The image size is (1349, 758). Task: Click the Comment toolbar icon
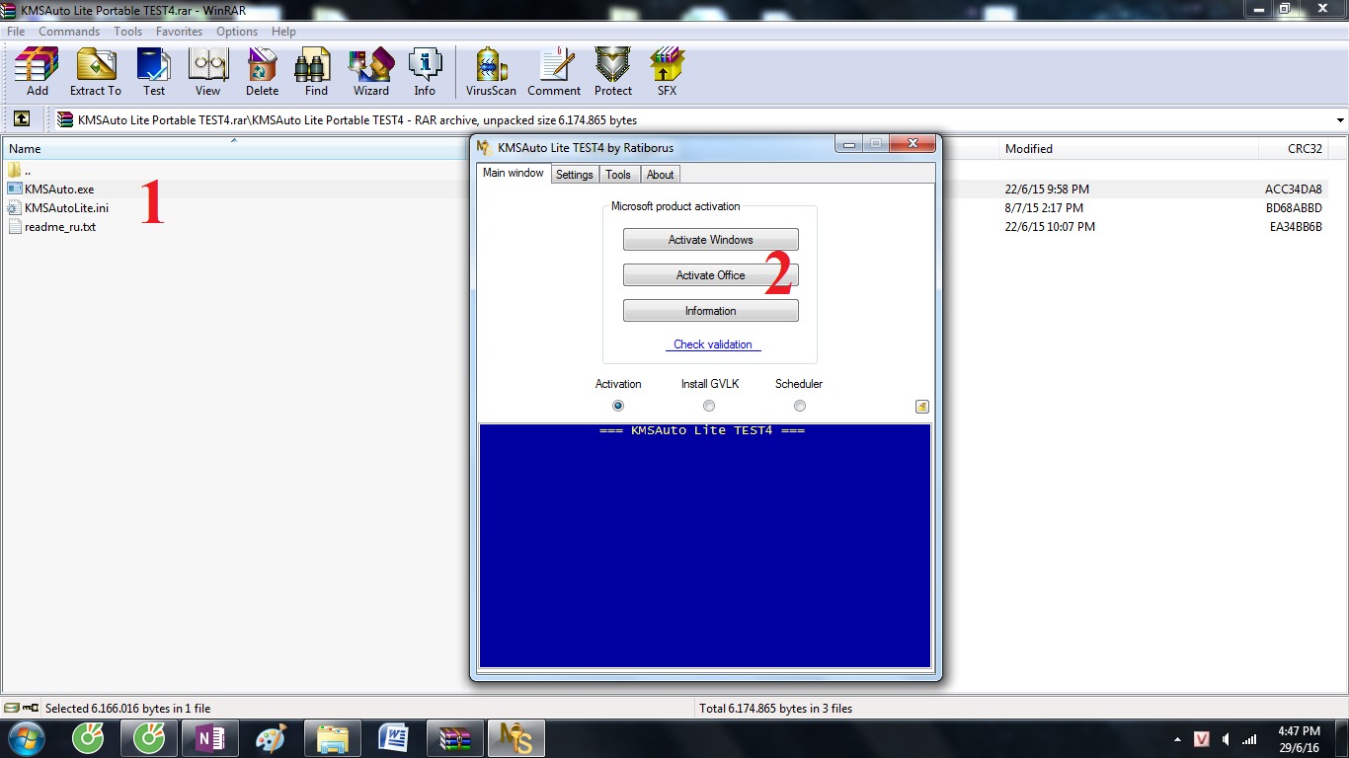click(554, 72)
